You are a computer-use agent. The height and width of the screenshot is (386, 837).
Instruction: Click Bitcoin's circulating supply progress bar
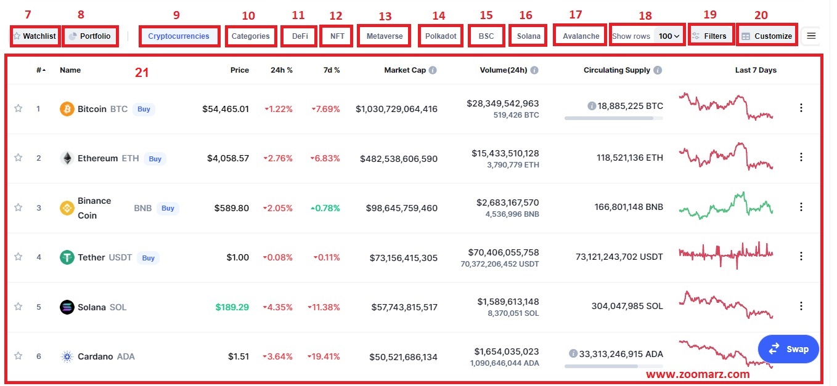click(x=613, y=118)
